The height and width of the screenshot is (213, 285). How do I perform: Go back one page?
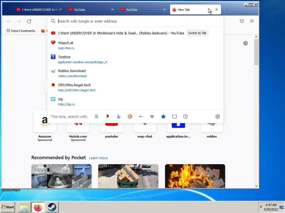click(9, 21)
